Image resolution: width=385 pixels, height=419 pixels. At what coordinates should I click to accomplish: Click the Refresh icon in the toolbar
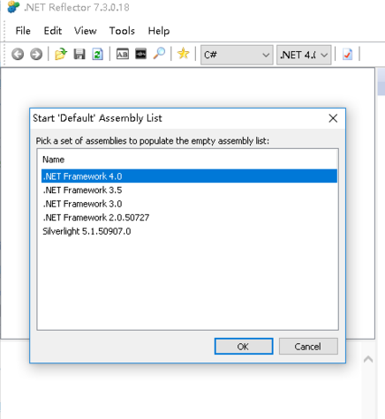pyautogui.click(x=97, y=55)
